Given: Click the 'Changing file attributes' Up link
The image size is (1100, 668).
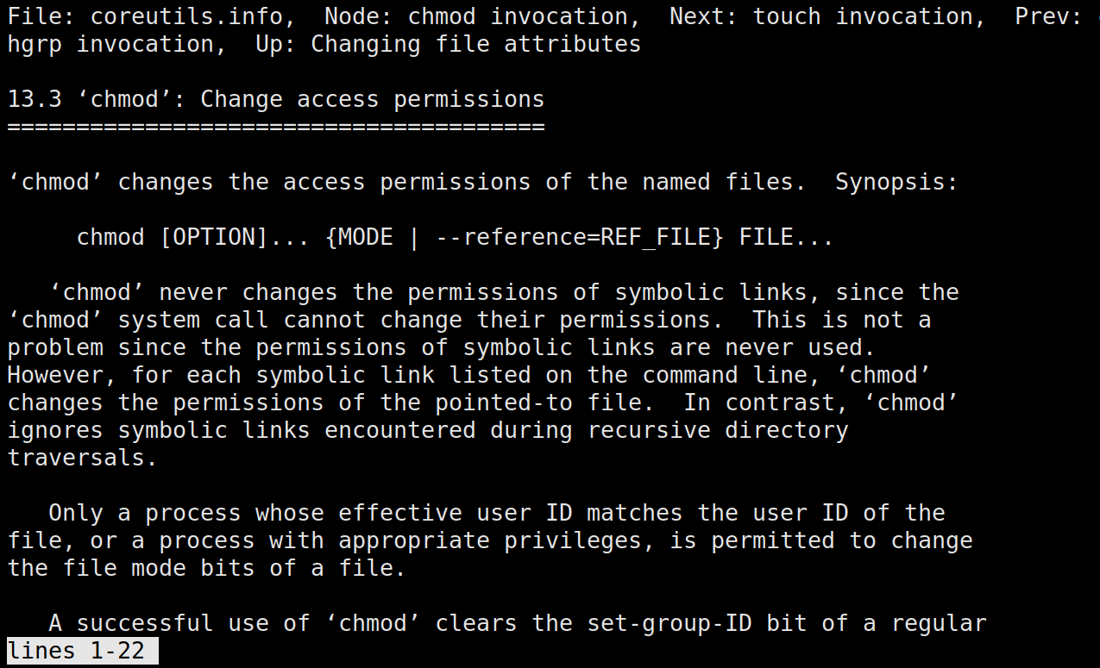Looking at the screenshot, I should (475, 44).
